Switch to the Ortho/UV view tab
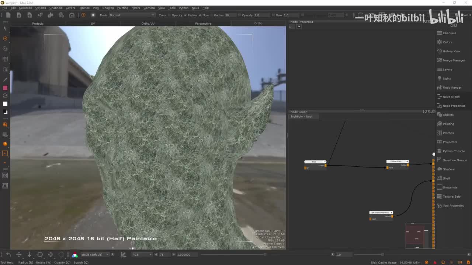The image size is (472, 265). point(148,23)
